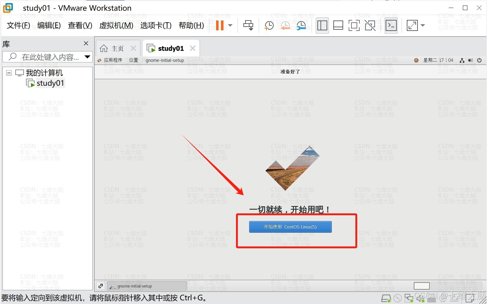Open the snapshot manager

tap(301, 26)
